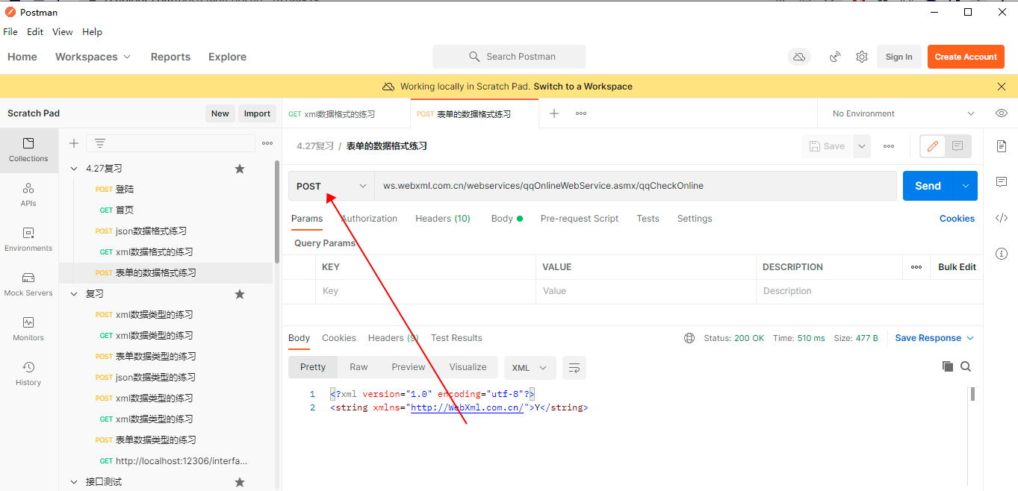Image resolution: width=1018 pixels, height=491 pixels.
Task: Collapse the 复习 collection
Action: click(74, 294)
